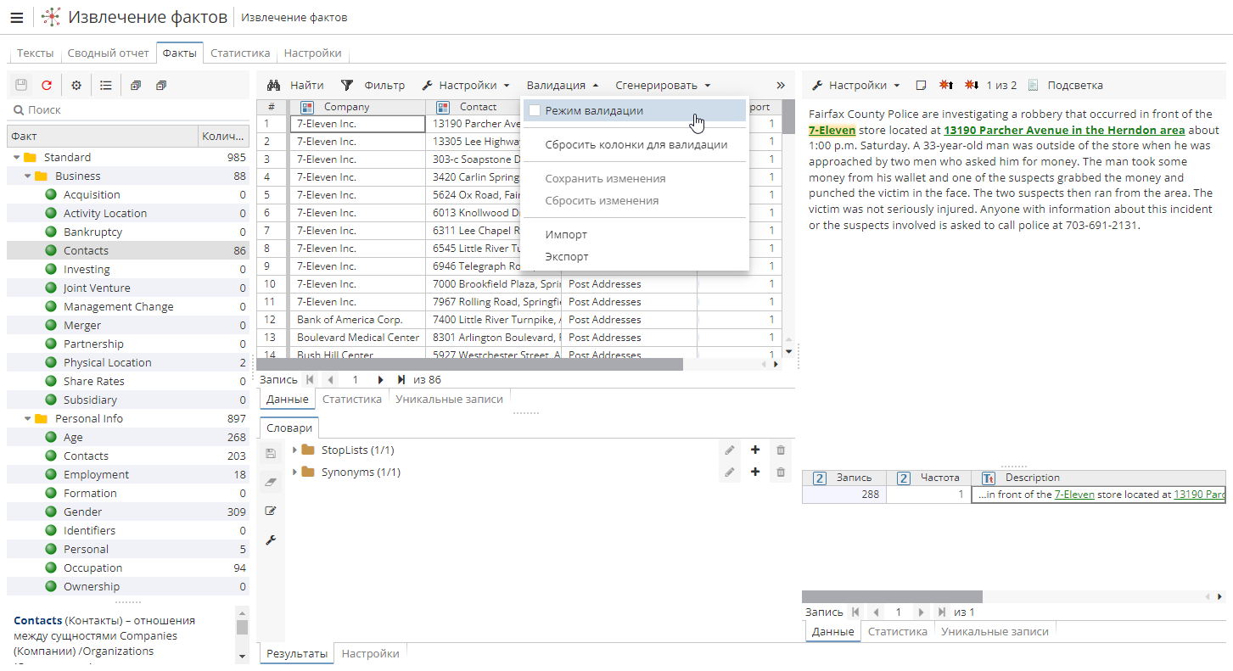
Task: Expand the Synonyms (1/1) folder
Action: tap(294, 472)
